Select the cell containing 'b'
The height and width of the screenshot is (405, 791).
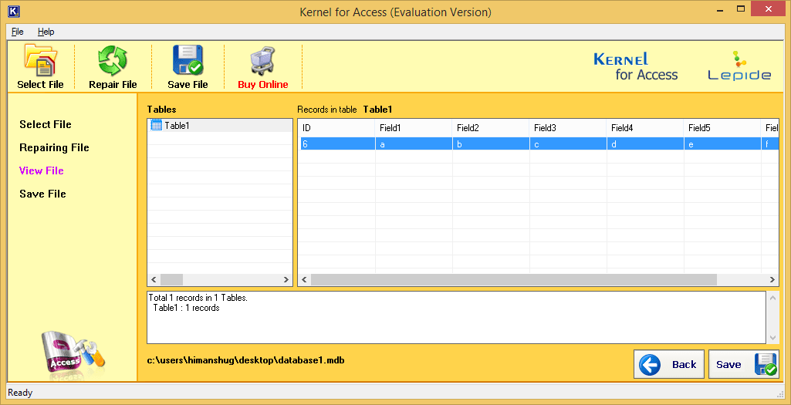[x=491, y=143]
